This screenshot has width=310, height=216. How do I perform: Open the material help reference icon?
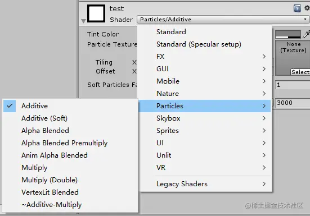coord(297,8)
